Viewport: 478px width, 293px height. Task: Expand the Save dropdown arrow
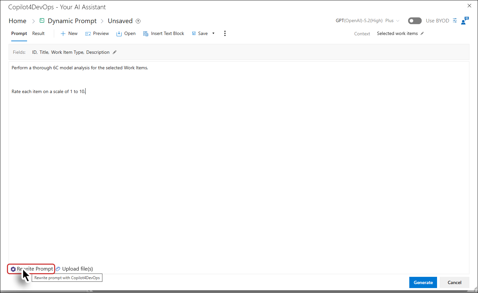click(213, 33)
